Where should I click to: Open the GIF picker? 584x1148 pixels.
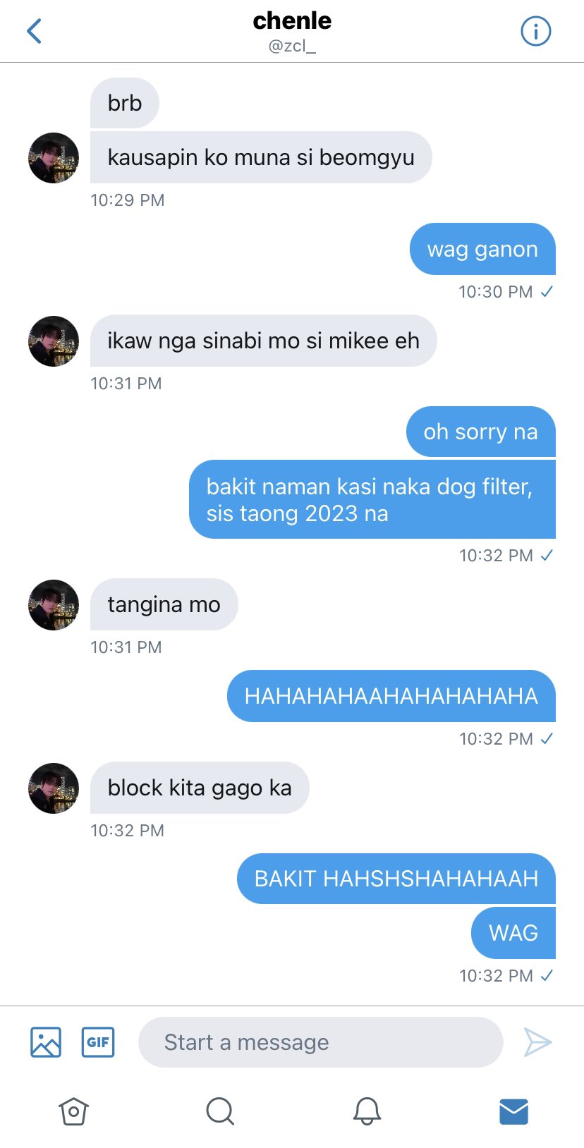[98, 1042]
